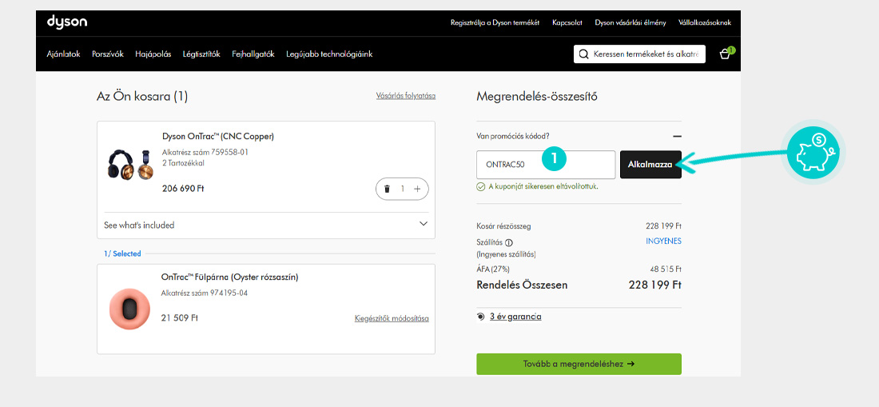Collapse the promo code section
The image size is (879, 407).
tap(677, 137)
